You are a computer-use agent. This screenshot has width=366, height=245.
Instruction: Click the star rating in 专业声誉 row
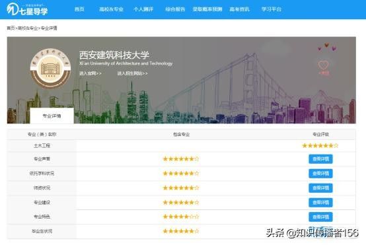point(181,159)
